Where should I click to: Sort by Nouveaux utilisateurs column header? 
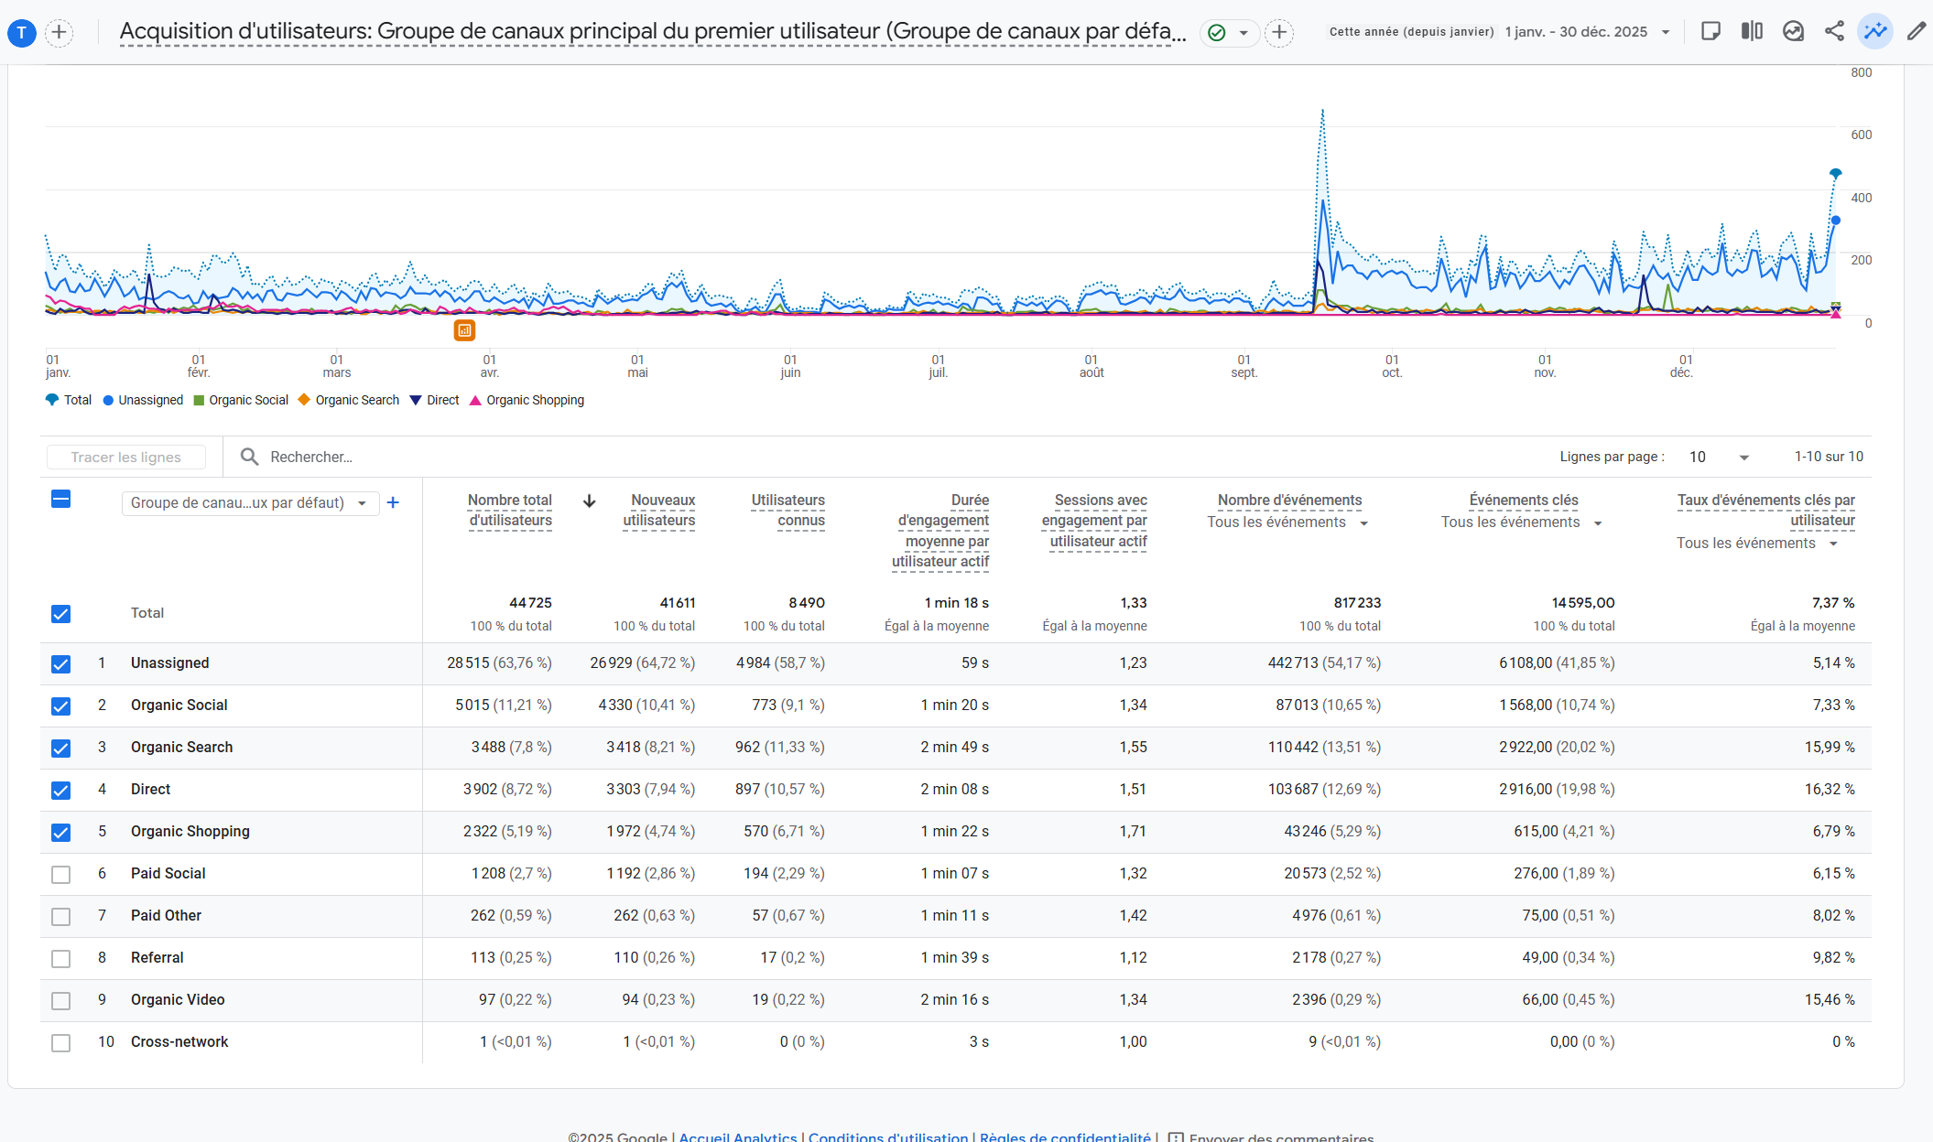(659, 511)
